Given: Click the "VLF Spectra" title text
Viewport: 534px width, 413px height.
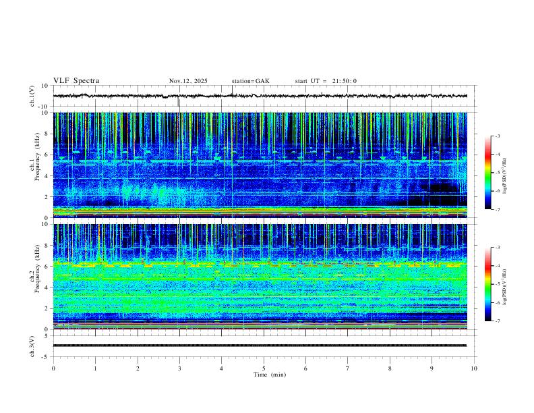Looking at the screenshot, I should 76,81.
